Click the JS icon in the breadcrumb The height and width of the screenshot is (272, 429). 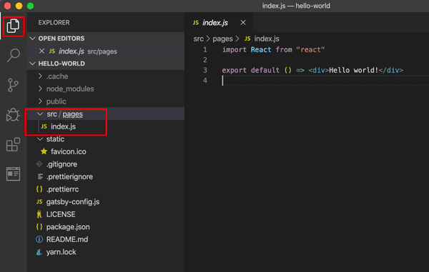pos(247,39)
